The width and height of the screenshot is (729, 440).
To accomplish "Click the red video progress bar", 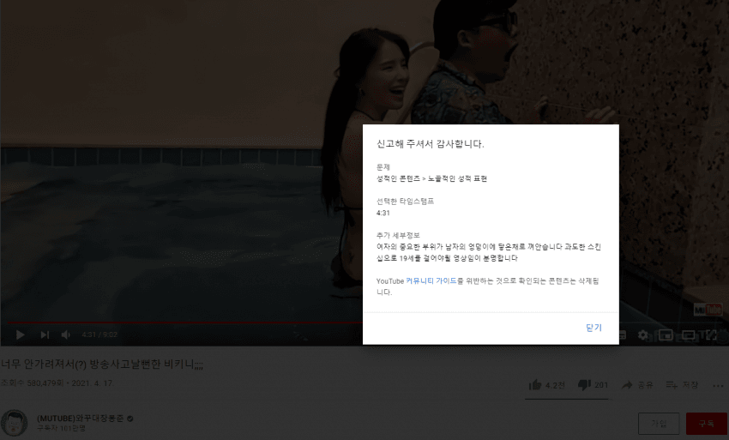I will pyautogui.click(x=184, y=322).
